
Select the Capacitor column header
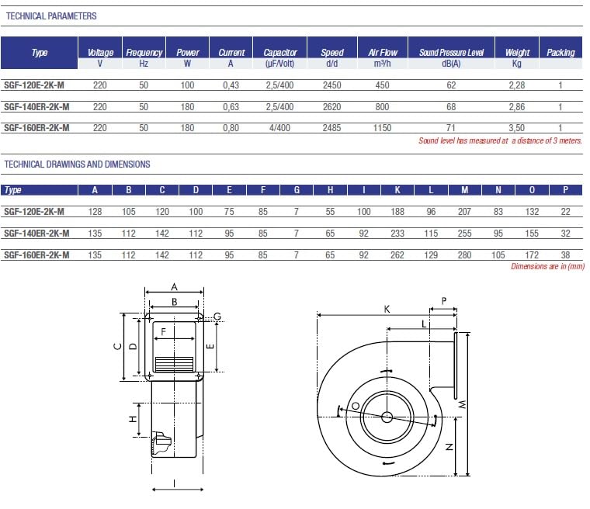280,53
